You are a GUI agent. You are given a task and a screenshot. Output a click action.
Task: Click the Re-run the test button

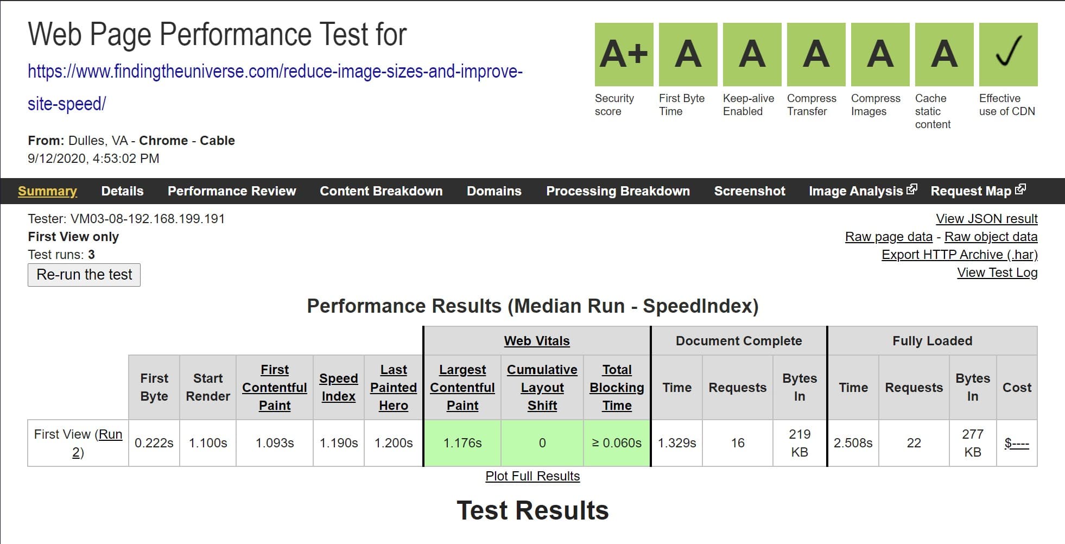coord(84,275)
